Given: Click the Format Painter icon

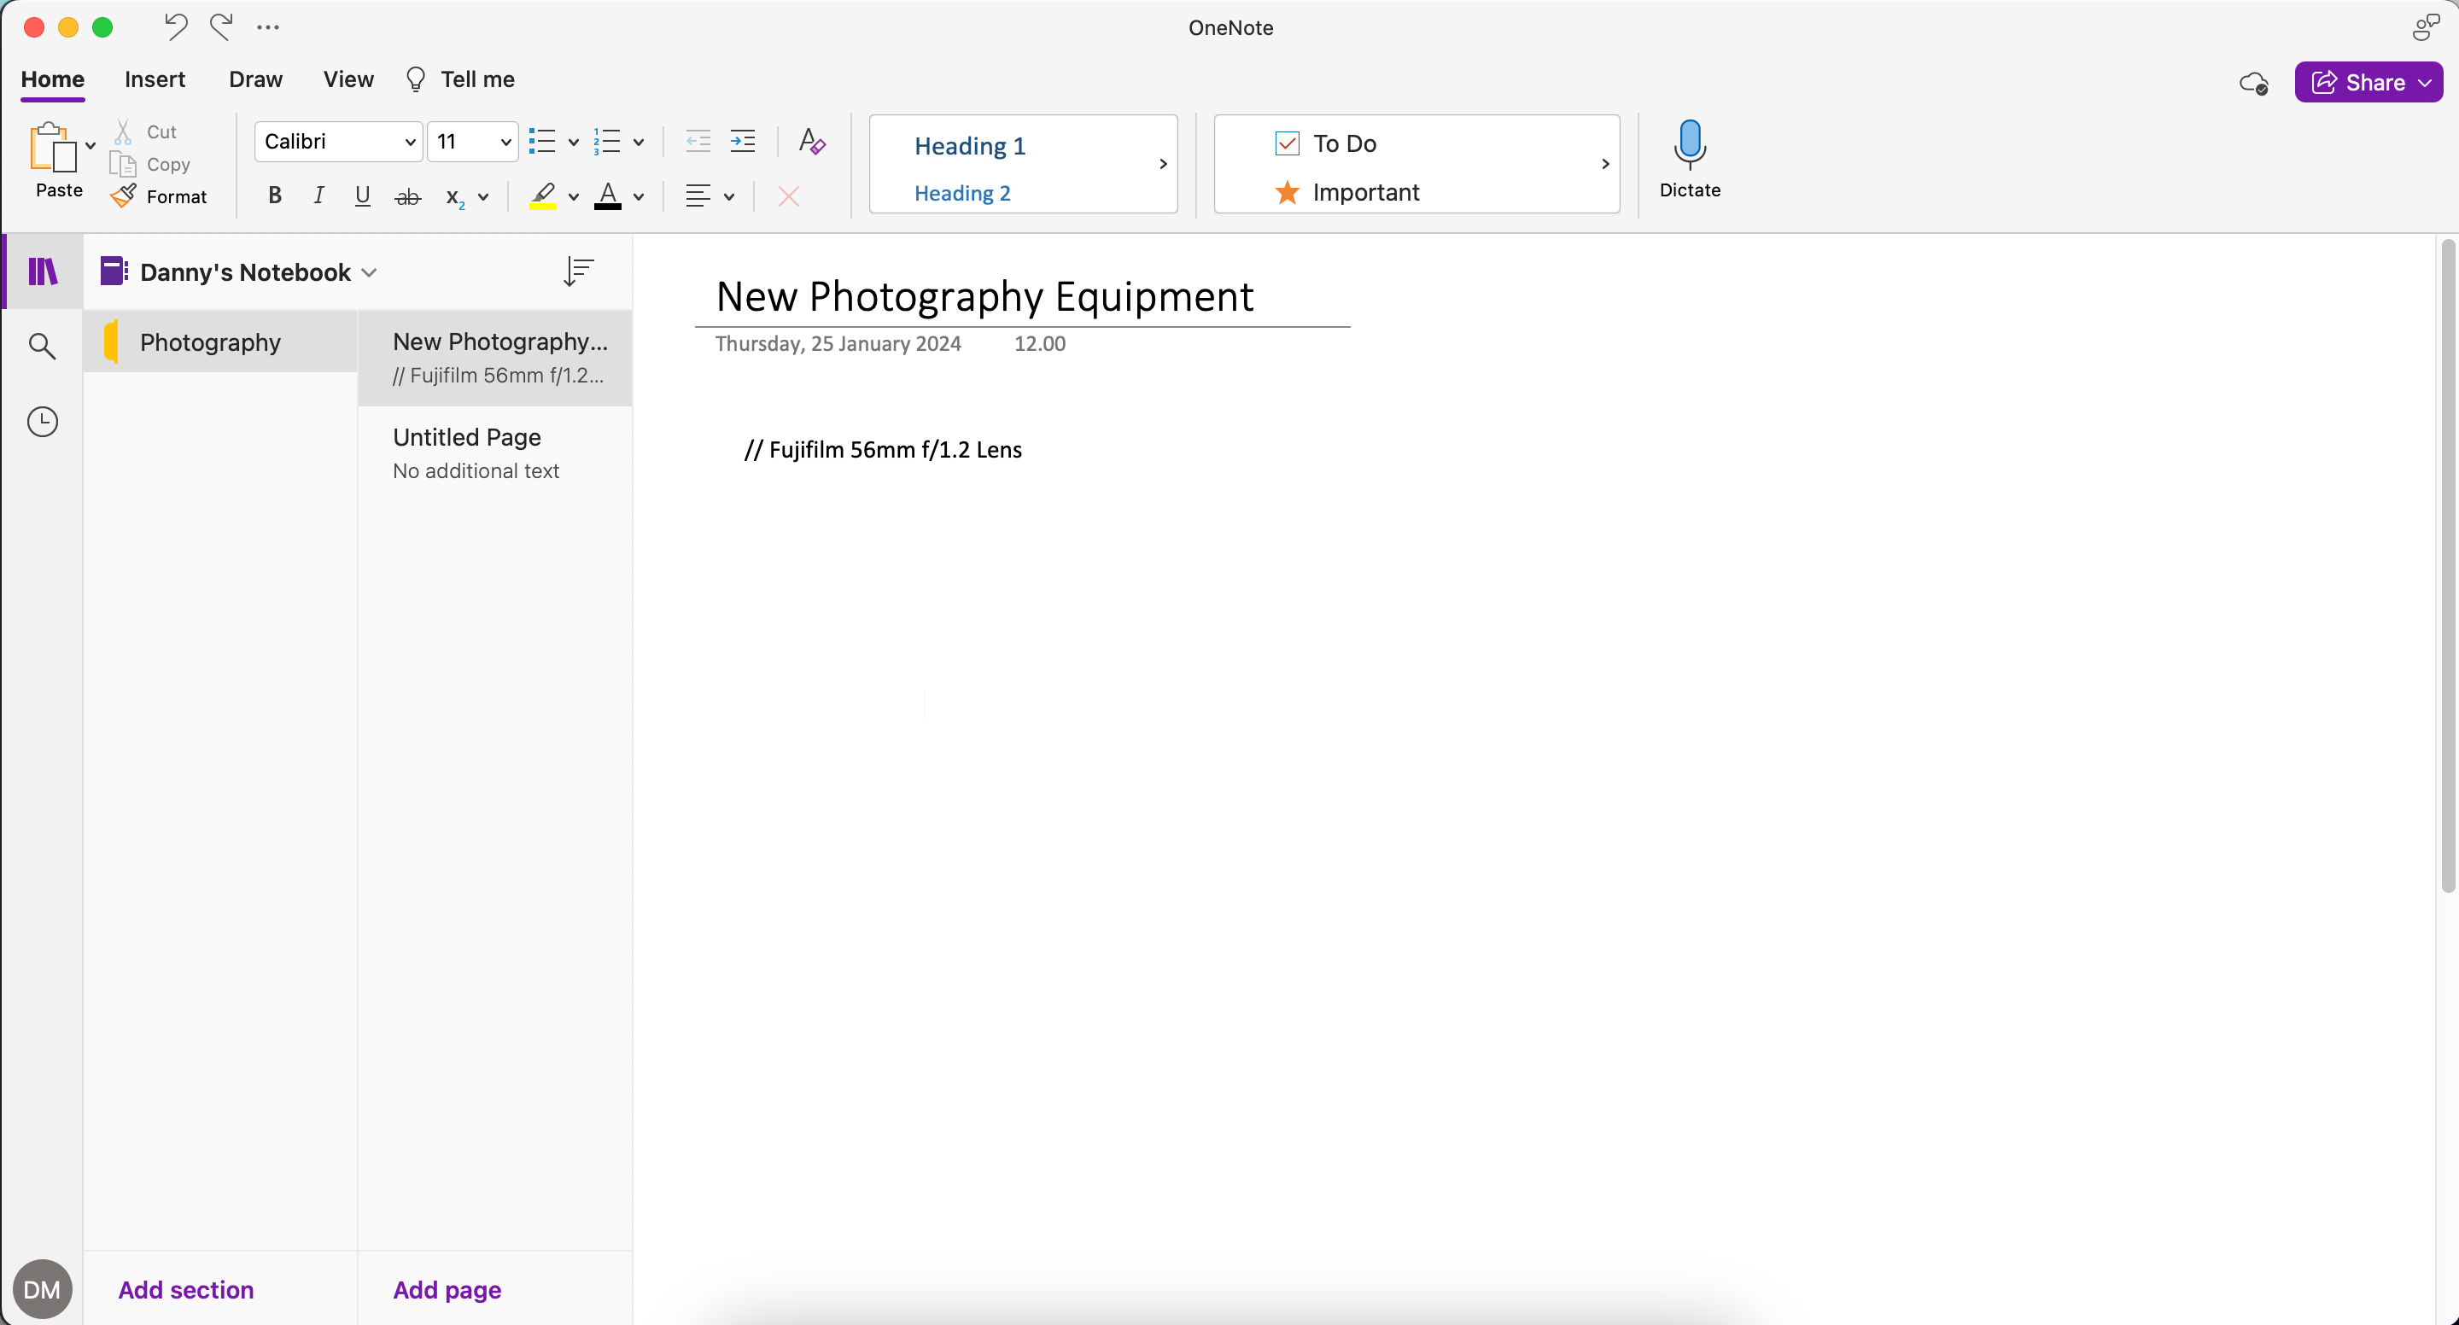Looking at the screenshot, I should [x=125, y=196].
